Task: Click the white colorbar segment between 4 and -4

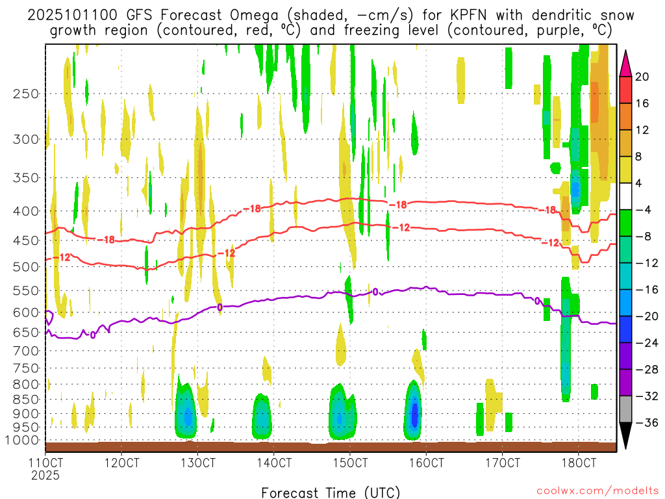Action: pyautogui.click(x=626, y=196)
